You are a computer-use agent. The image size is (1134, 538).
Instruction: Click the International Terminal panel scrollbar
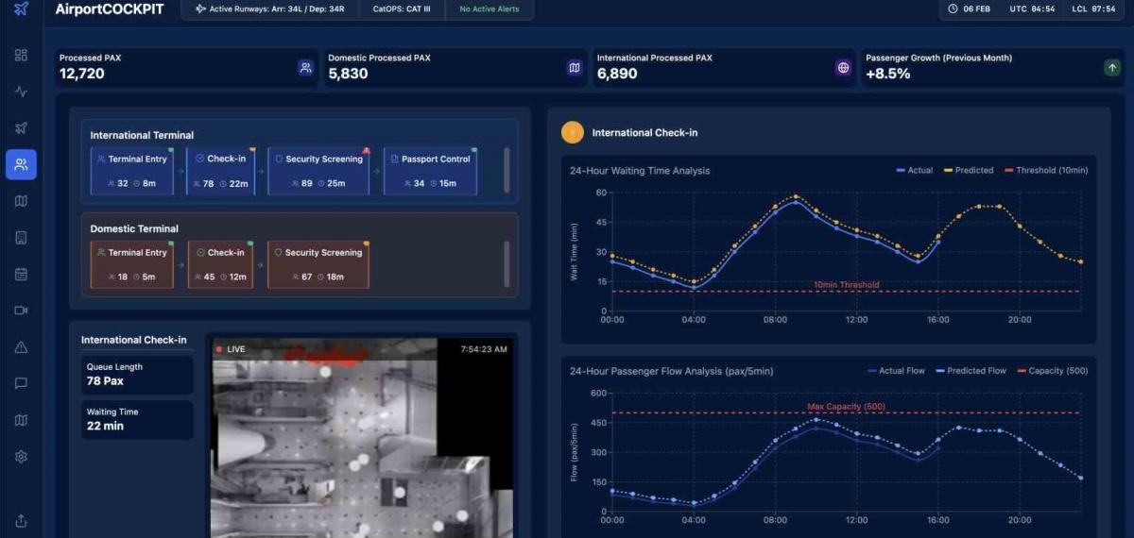coord(507,170)
